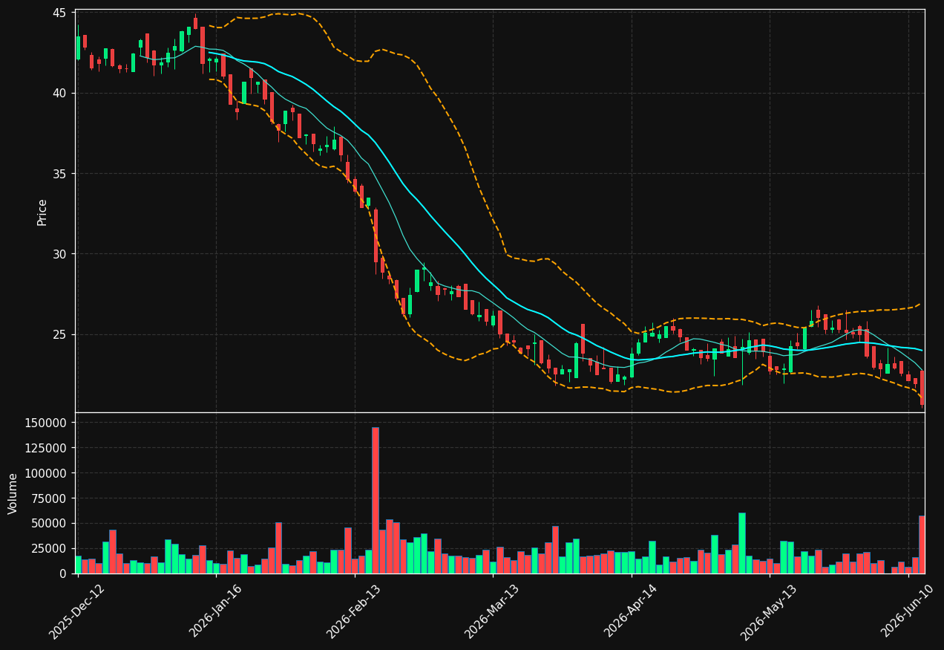Click the 50000 volume tick label
This screenshot has height=650, width=944.
point(50,523)
